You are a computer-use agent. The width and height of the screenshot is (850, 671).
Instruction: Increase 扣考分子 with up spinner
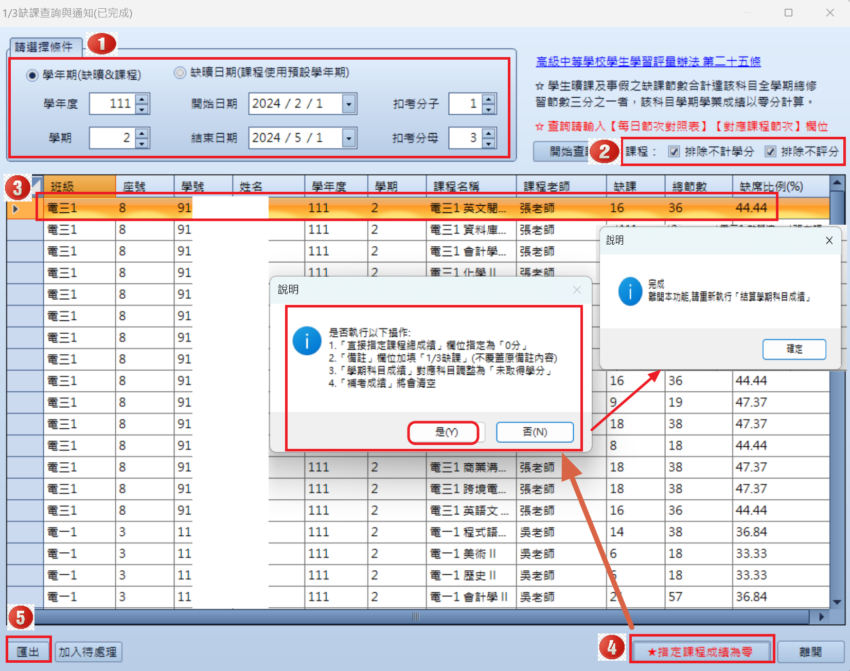489,99
